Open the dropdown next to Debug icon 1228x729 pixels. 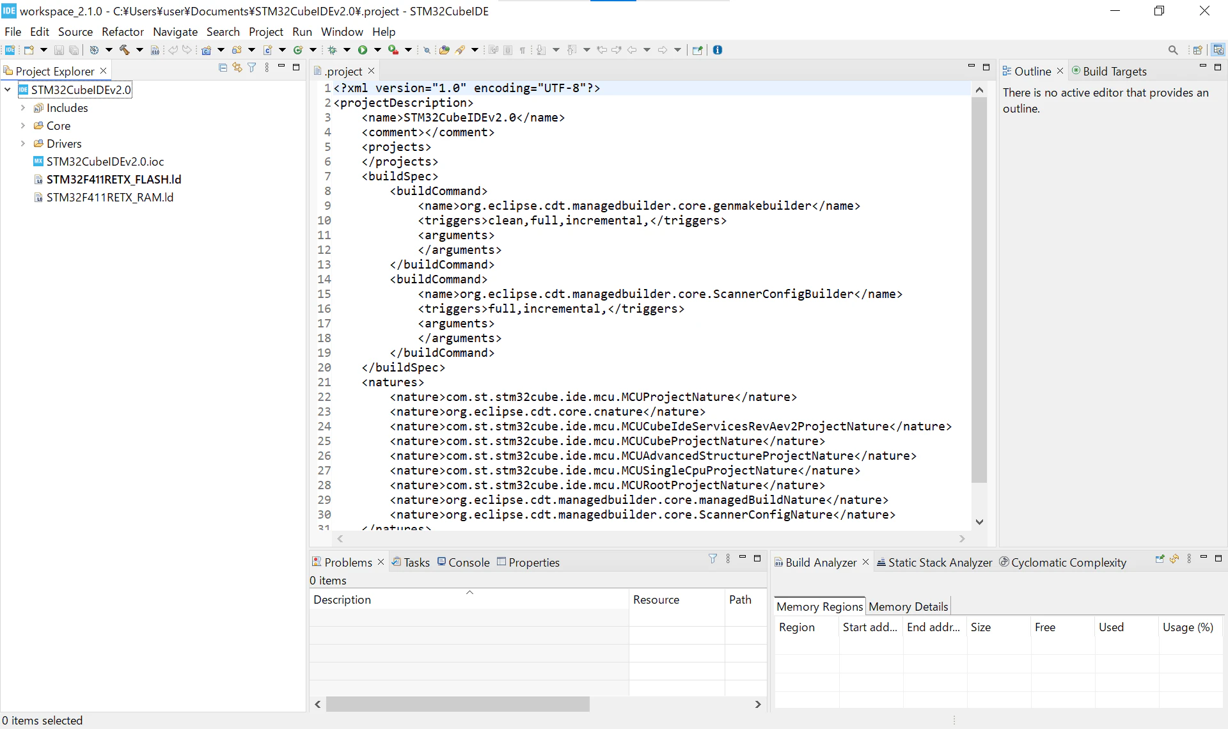click(347, 50)
